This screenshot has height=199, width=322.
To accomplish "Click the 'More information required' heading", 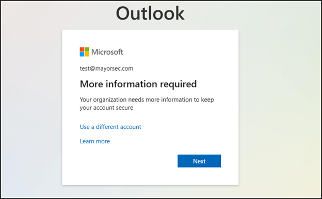I will click(138, 84).
